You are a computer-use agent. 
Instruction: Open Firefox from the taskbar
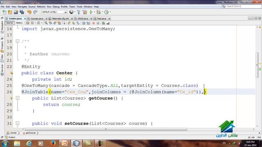52,143
